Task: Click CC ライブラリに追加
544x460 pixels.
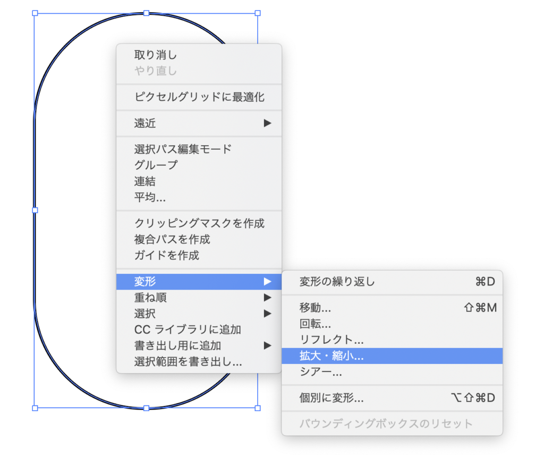Action: [188, 329]
